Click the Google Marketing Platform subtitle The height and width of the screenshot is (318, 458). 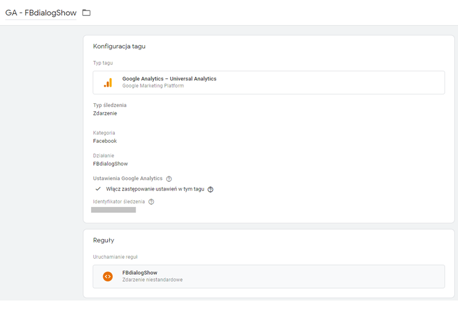[x=153, y=86]
